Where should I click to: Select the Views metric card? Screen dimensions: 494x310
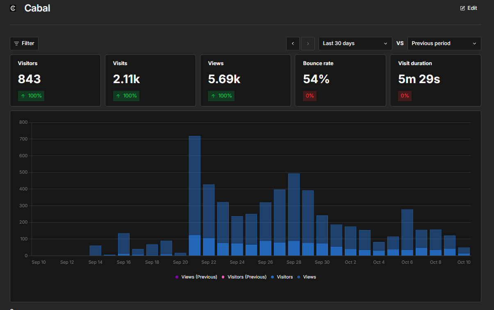[246, 80]
